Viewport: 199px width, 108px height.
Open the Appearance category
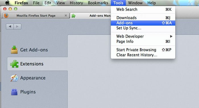coord(37,78)
